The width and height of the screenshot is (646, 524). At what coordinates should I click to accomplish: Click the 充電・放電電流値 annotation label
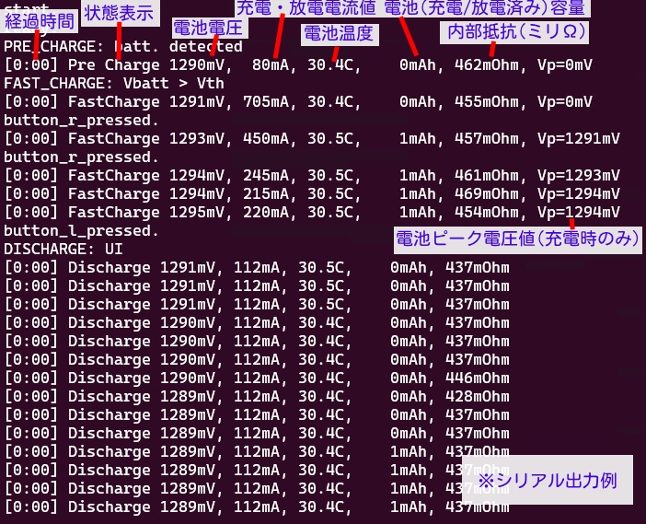click(306, 7)
